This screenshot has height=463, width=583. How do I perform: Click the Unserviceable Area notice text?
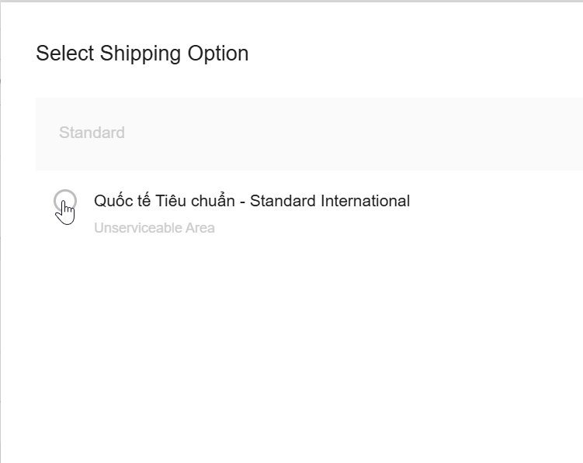coord(154,228)
